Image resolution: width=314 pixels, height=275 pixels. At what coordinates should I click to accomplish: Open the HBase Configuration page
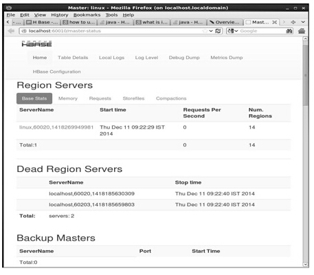[x=56, y=71]
